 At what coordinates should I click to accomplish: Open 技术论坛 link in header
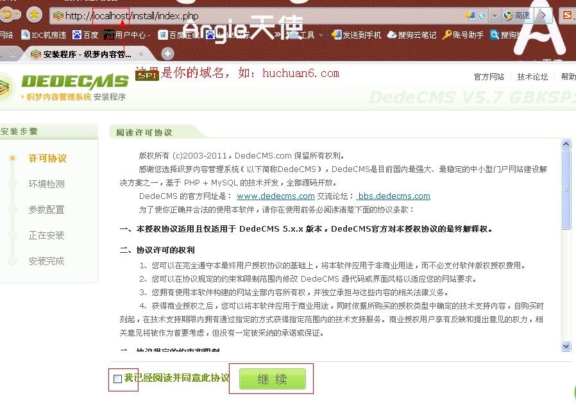click(x=532, y=77)
